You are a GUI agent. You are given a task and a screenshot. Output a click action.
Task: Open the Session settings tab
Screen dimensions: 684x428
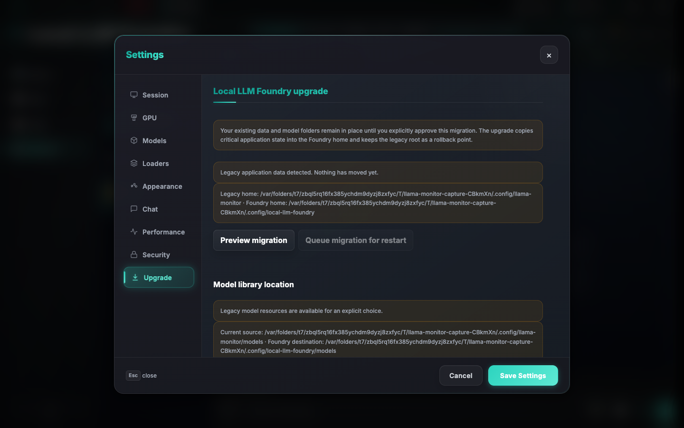(159, 95)
